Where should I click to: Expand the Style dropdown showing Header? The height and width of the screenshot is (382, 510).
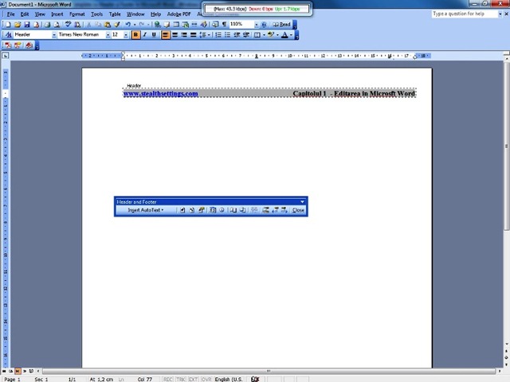(54, 35)
